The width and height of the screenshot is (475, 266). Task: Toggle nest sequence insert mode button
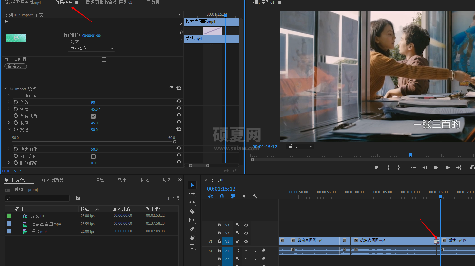[x=211, y=196]
